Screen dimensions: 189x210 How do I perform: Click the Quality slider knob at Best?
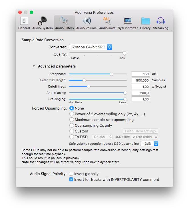click(124, 54)
